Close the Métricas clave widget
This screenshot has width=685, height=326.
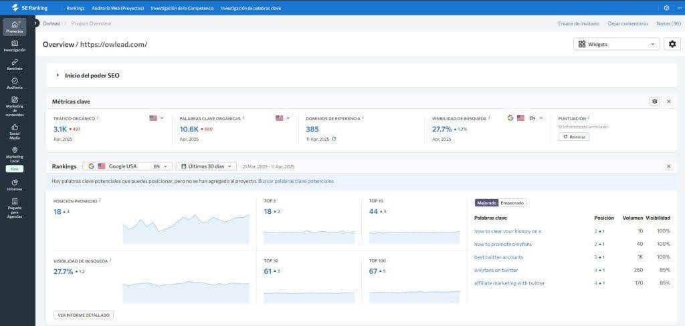click(669, 102)
